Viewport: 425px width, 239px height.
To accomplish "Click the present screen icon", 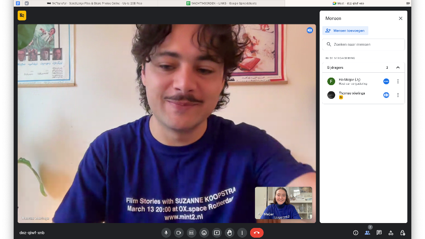I will point(217,233).
